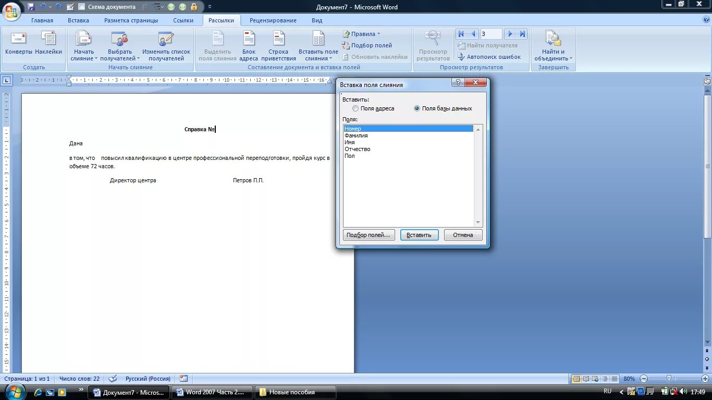Click the record number field showing 3
712x400 pixels.
point(491,34)
